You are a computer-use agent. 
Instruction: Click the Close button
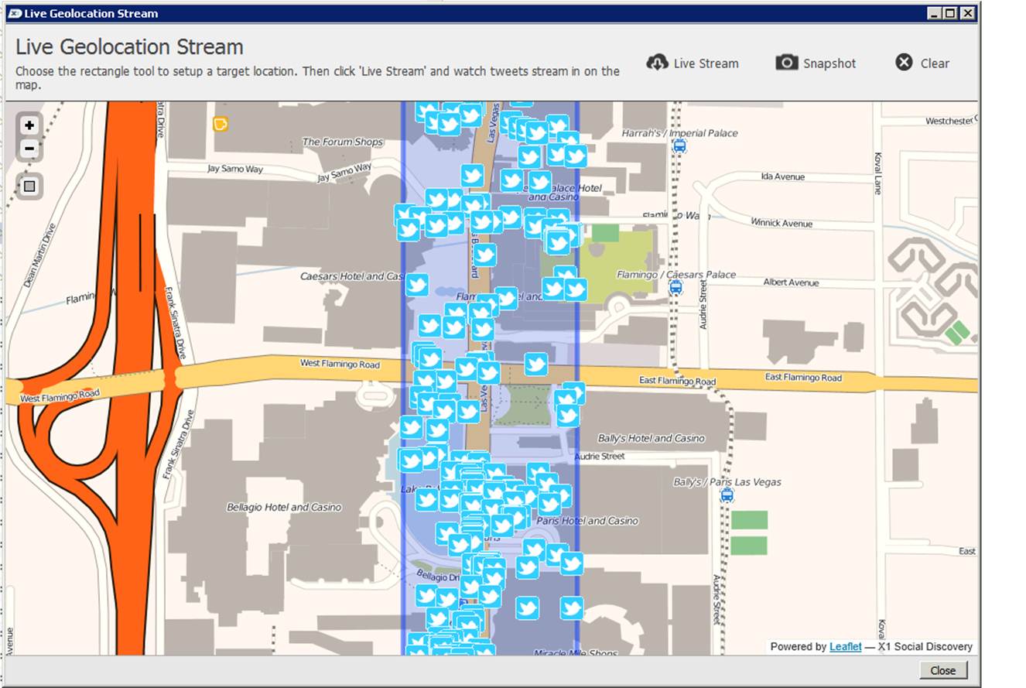coord(943,670)
